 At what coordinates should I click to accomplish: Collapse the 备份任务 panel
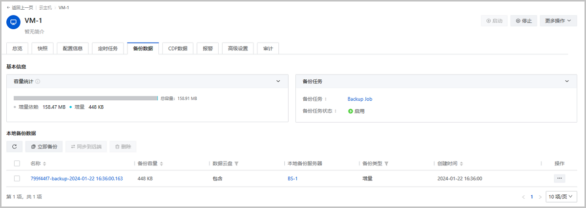click(x=567, y=81)
